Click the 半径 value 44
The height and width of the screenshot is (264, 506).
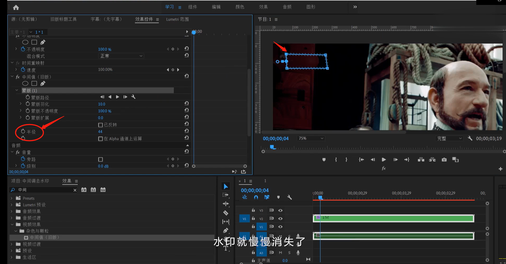(100, 132)
